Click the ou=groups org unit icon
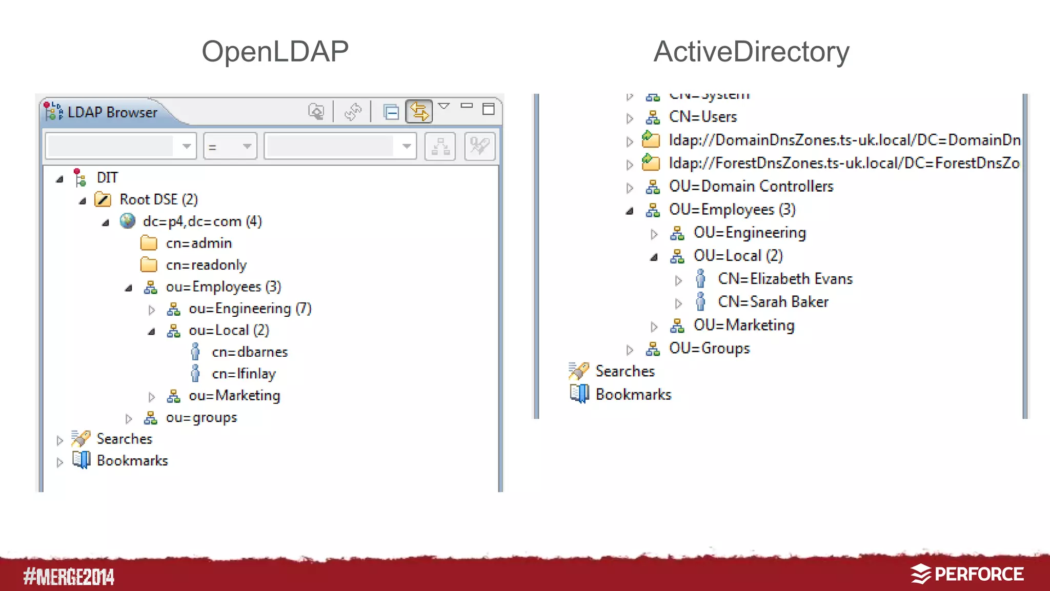This screenshot has height=591, width=1050. [150, 418]
